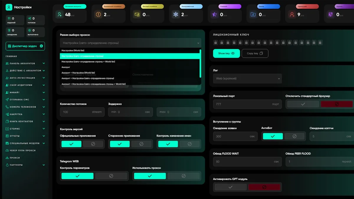Select the Настройки (World list) option
This screenshot has height=199, width=354.
pos(73,50)
